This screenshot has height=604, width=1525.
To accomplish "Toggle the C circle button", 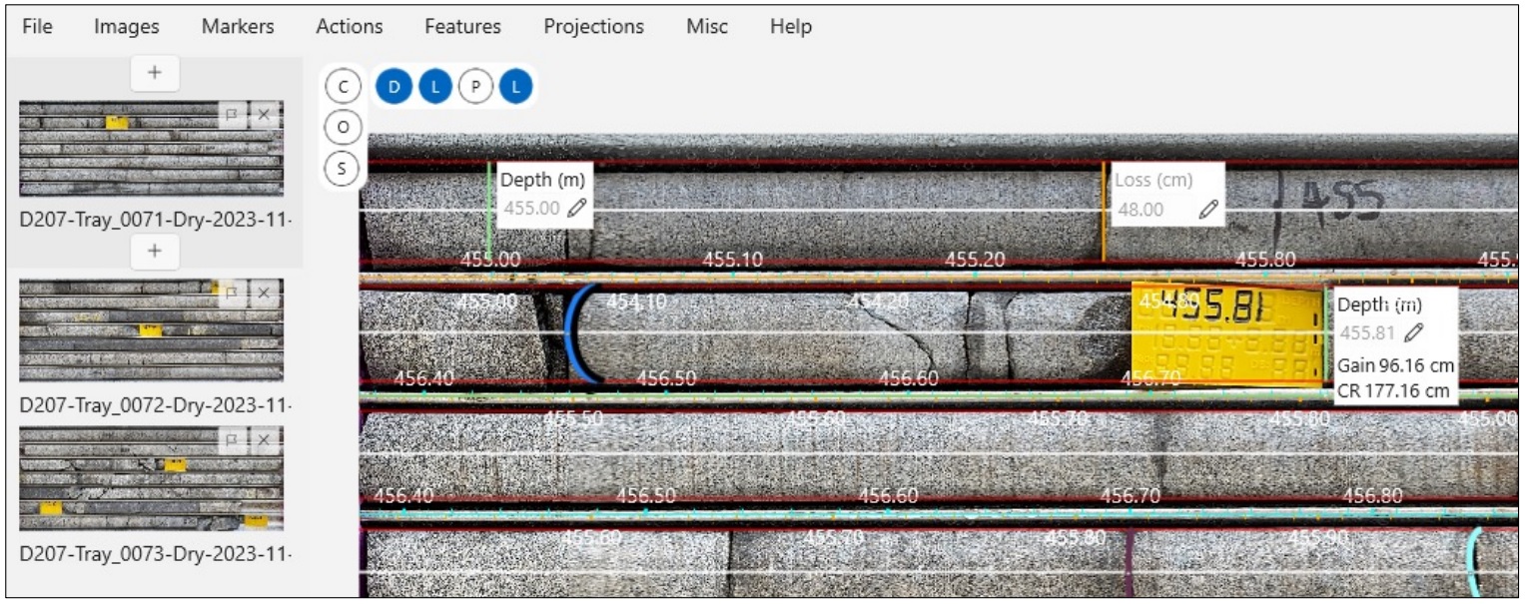I will 343,87.
